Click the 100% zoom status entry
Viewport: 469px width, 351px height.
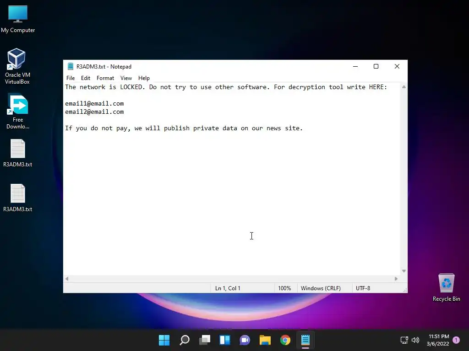284,288
